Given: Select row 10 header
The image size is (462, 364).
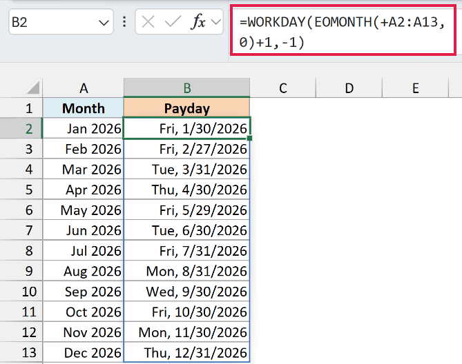Looking at the screenshot, I should (21, 291).
